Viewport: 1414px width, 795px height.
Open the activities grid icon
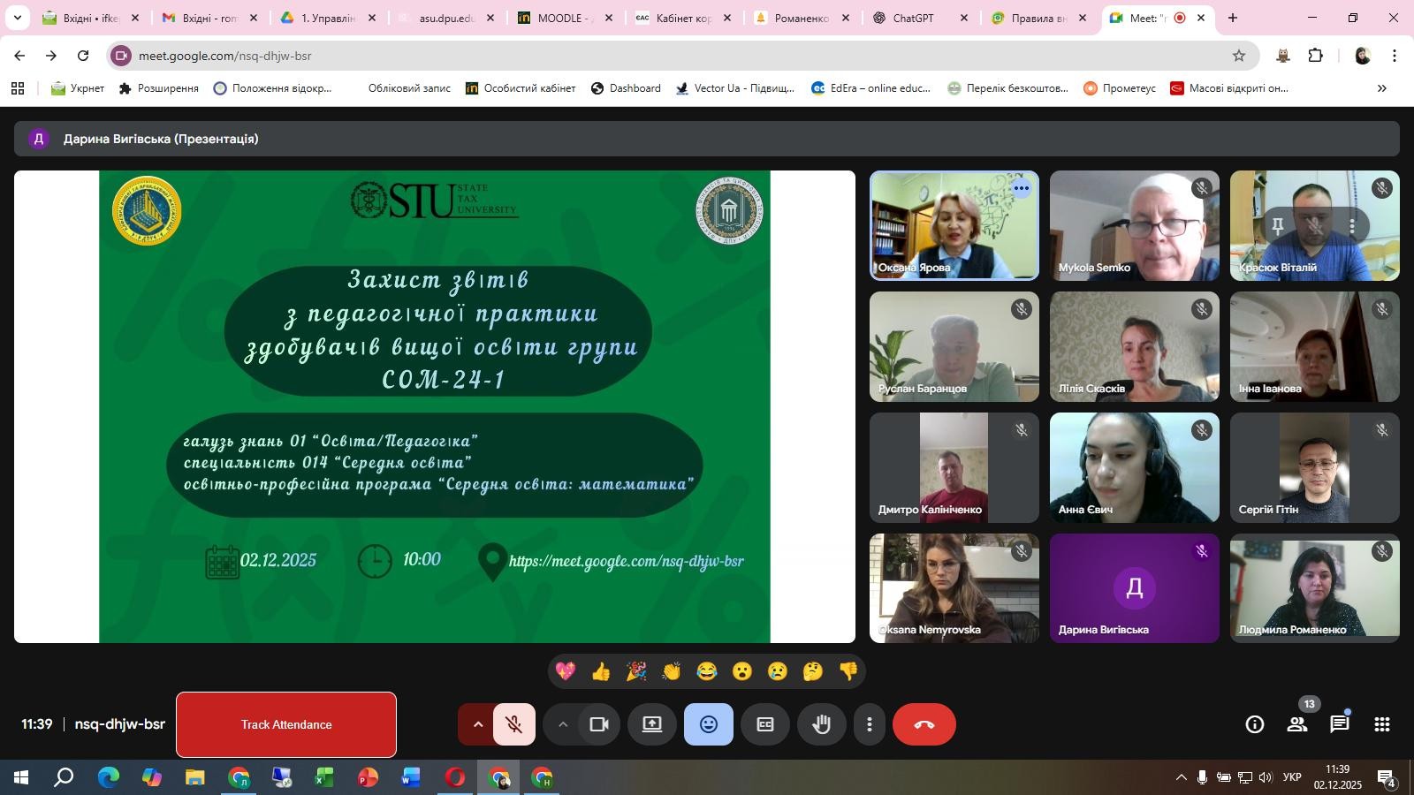coord(1381,724)
